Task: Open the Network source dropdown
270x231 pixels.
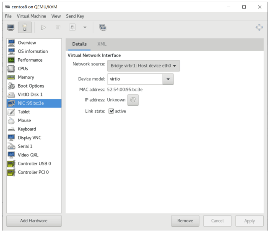Action: (144, 66)
